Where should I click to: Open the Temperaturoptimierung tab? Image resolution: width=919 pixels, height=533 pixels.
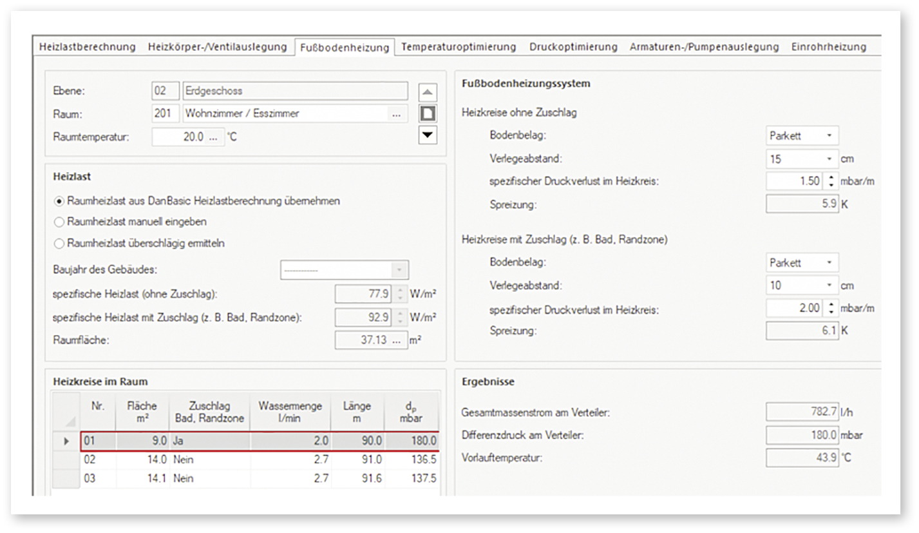(458, 47)
